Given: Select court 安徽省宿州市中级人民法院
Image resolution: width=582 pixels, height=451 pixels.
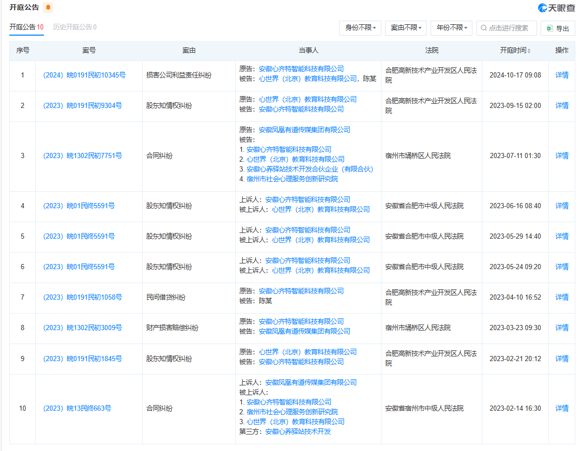Looking at the screenshot, I should point(424,408).
